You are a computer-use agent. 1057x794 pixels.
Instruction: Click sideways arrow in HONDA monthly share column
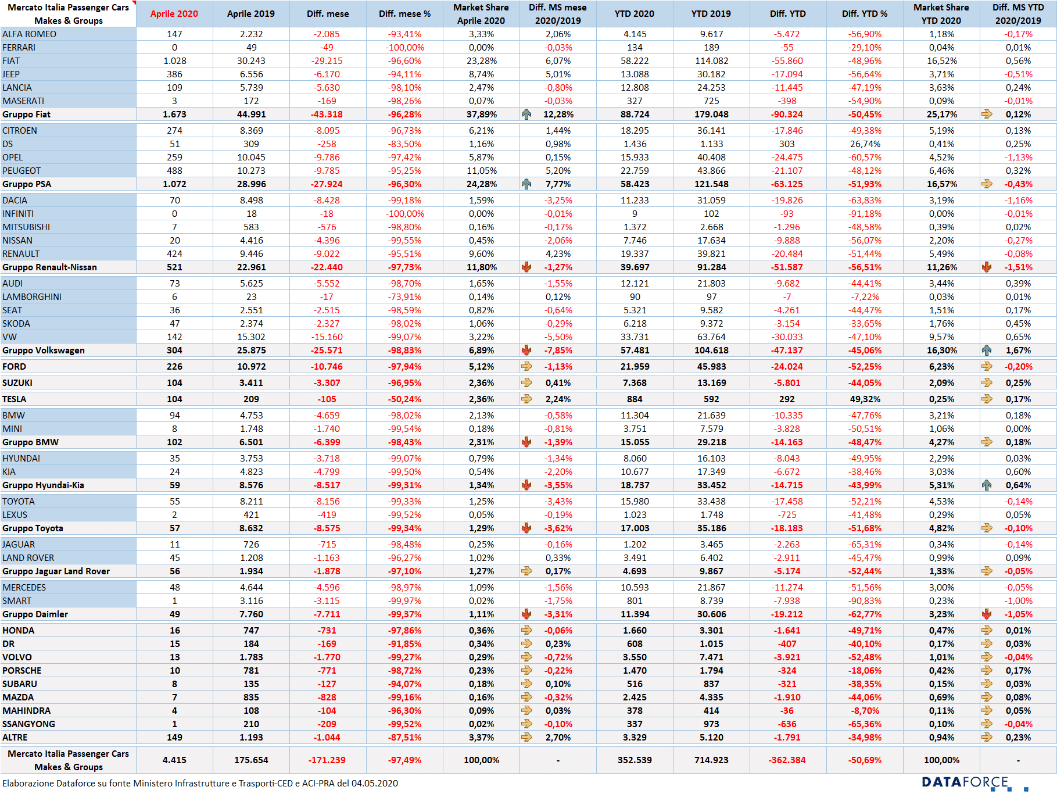526,631
